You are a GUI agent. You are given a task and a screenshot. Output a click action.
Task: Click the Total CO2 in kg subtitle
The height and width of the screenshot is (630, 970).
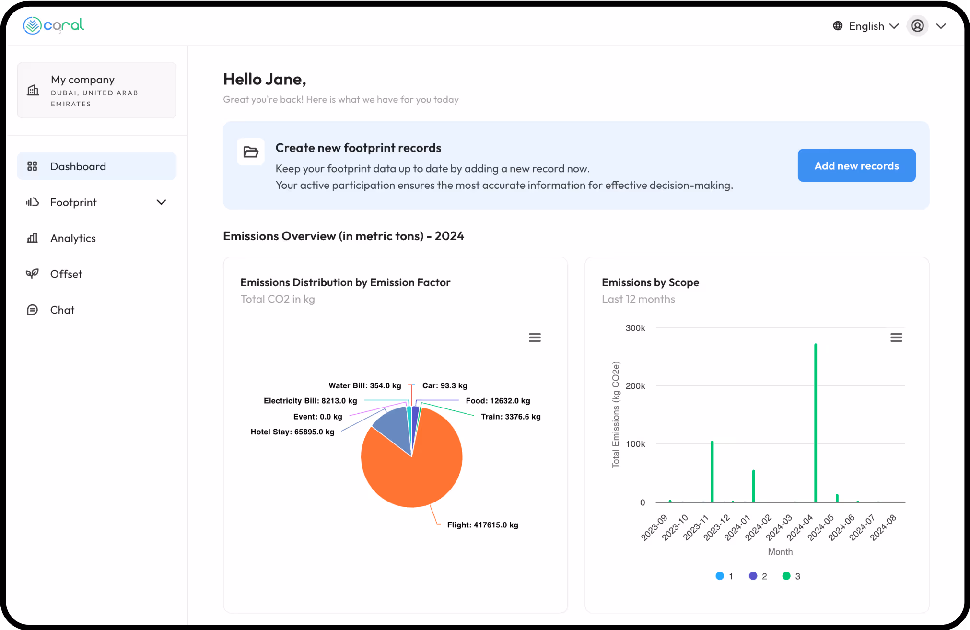coord(278,299)
